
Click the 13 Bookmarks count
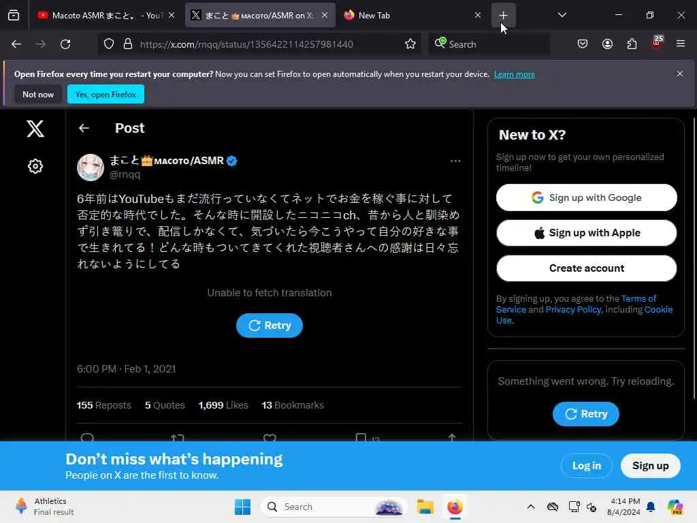293,405
